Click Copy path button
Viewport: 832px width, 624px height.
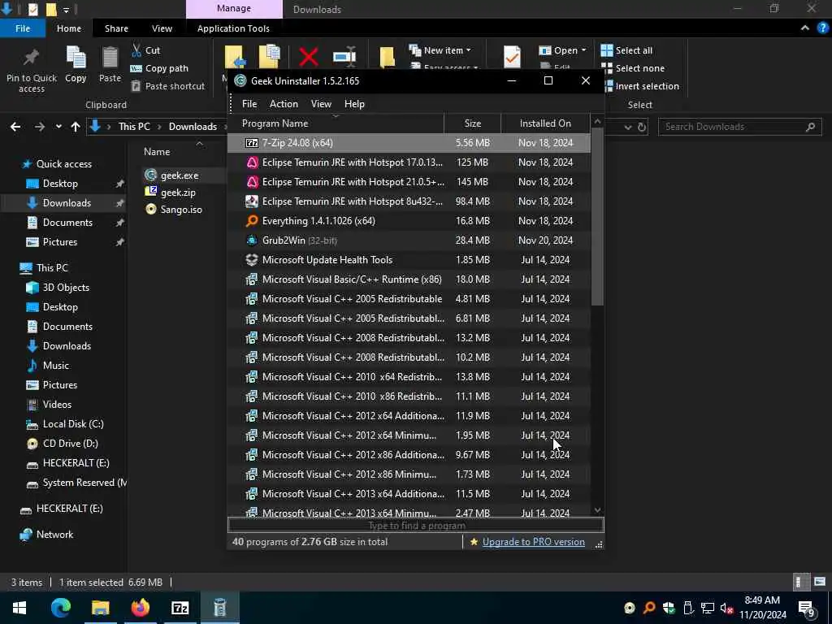point(159,68)
